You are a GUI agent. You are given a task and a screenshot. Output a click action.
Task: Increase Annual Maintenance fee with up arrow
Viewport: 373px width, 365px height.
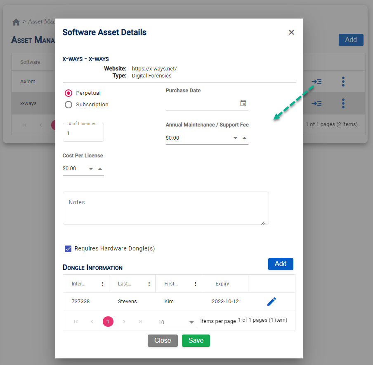244,138
